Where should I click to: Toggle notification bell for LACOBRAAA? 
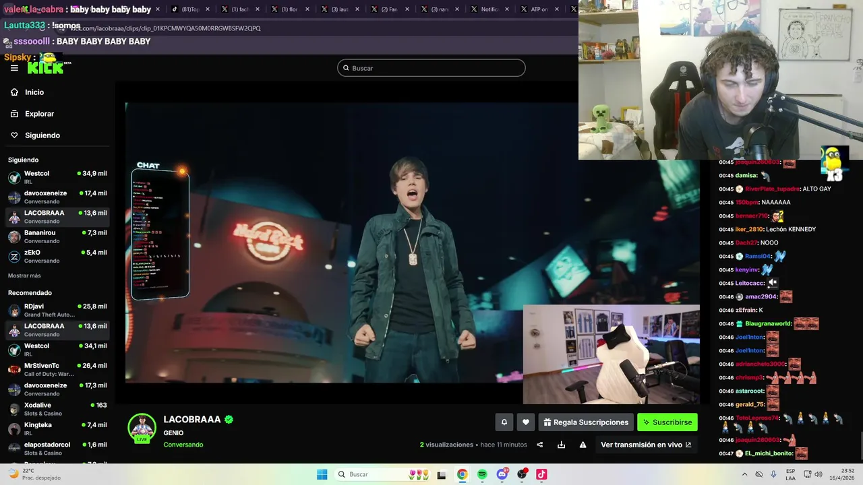click(504, 422)
